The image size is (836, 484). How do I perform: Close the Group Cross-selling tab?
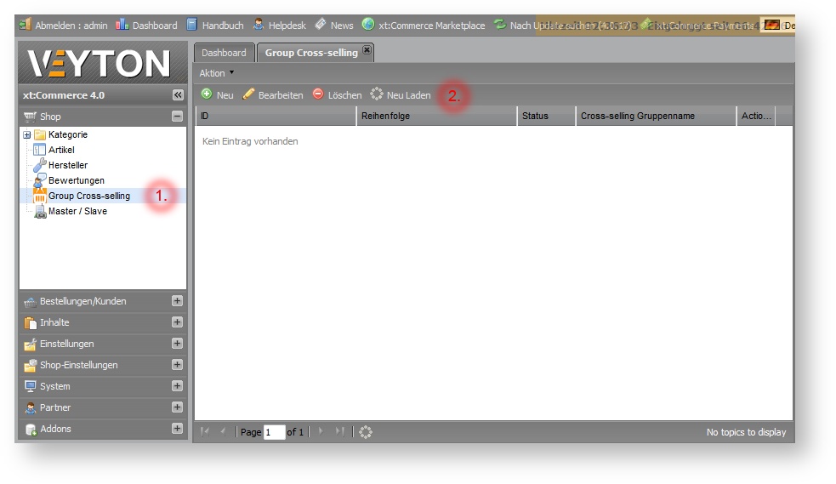367,51
